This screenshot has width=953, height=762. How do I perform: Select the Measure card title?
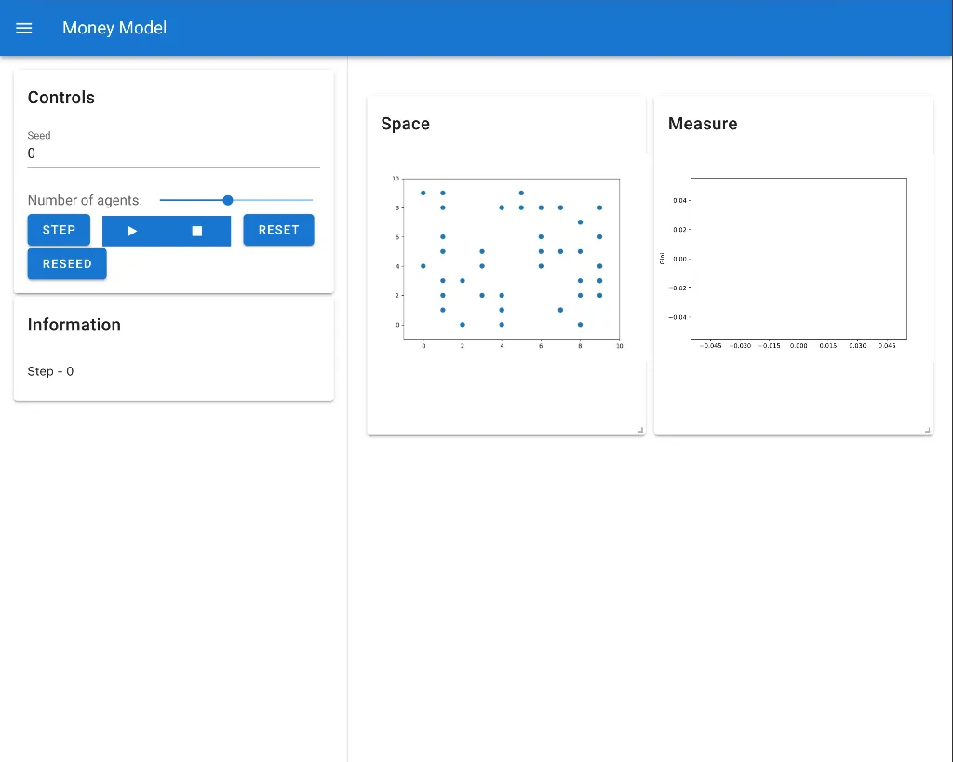point(702,124)
